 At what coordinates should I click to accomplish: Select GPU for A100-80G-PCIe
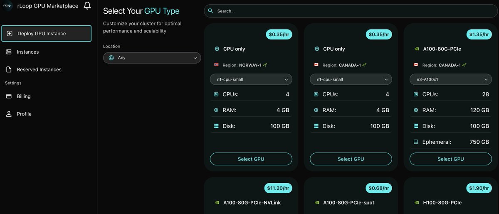450,159
